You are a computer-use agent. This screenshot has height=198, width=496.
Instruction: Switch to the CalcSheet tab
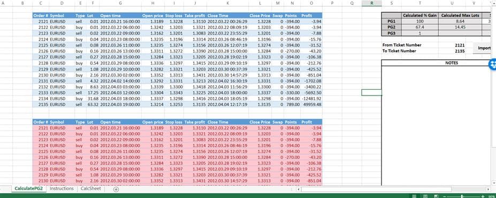(91, 188)
